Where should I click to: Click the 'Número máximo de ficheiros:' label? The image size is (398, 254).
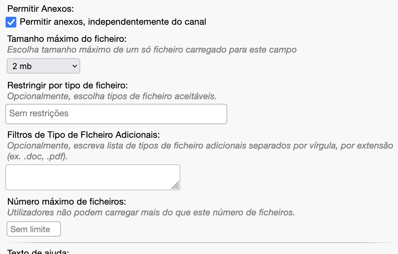(x=67, y=201)
